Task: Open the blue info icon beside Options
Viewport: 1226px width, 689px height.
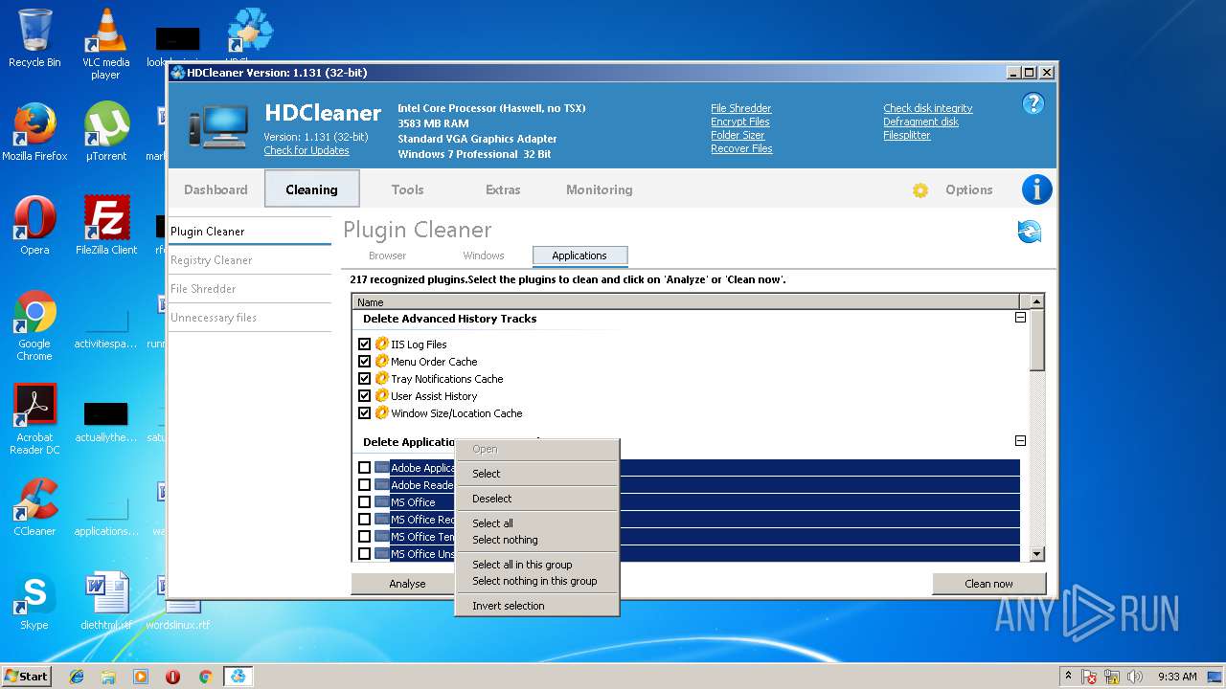Action: pos(1036,189)
